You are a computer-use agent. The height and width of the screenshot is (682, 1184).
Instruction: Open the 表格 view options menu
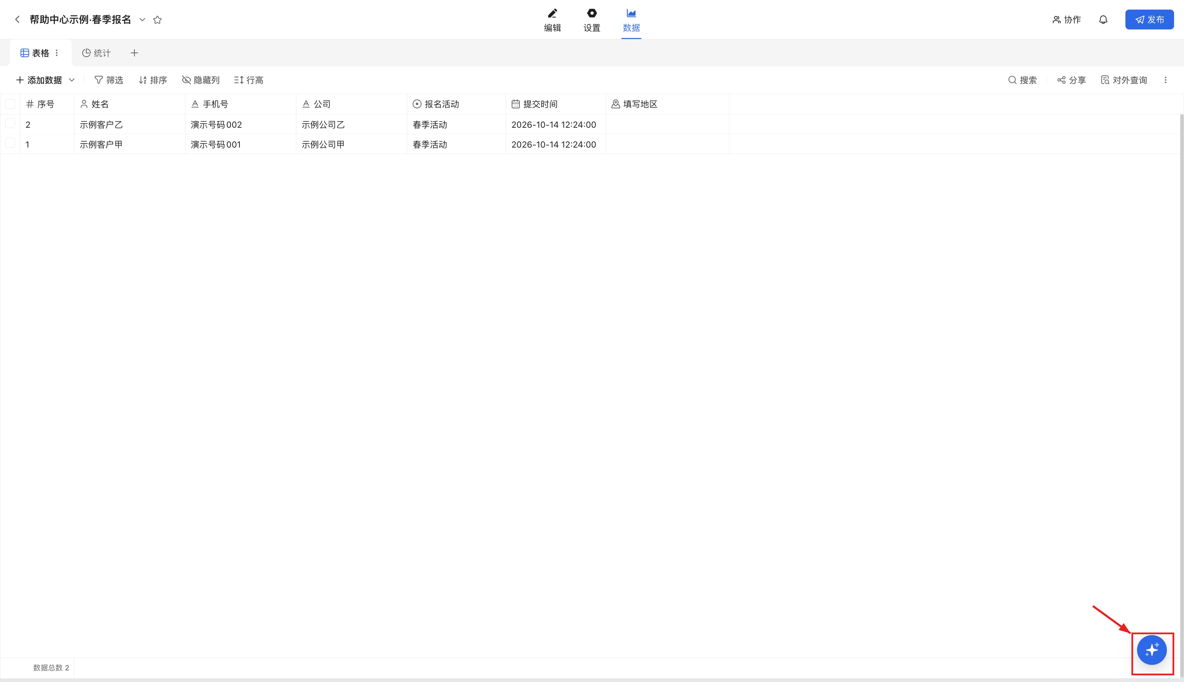pos(57,53)
